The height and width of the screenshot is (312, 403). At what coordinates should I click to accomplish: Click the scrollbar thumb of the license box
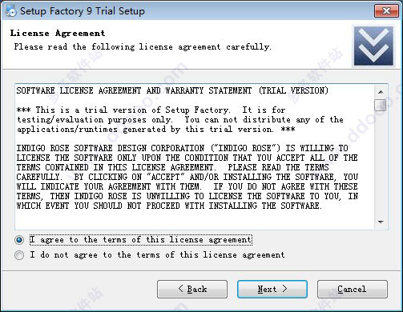point(380,105)
